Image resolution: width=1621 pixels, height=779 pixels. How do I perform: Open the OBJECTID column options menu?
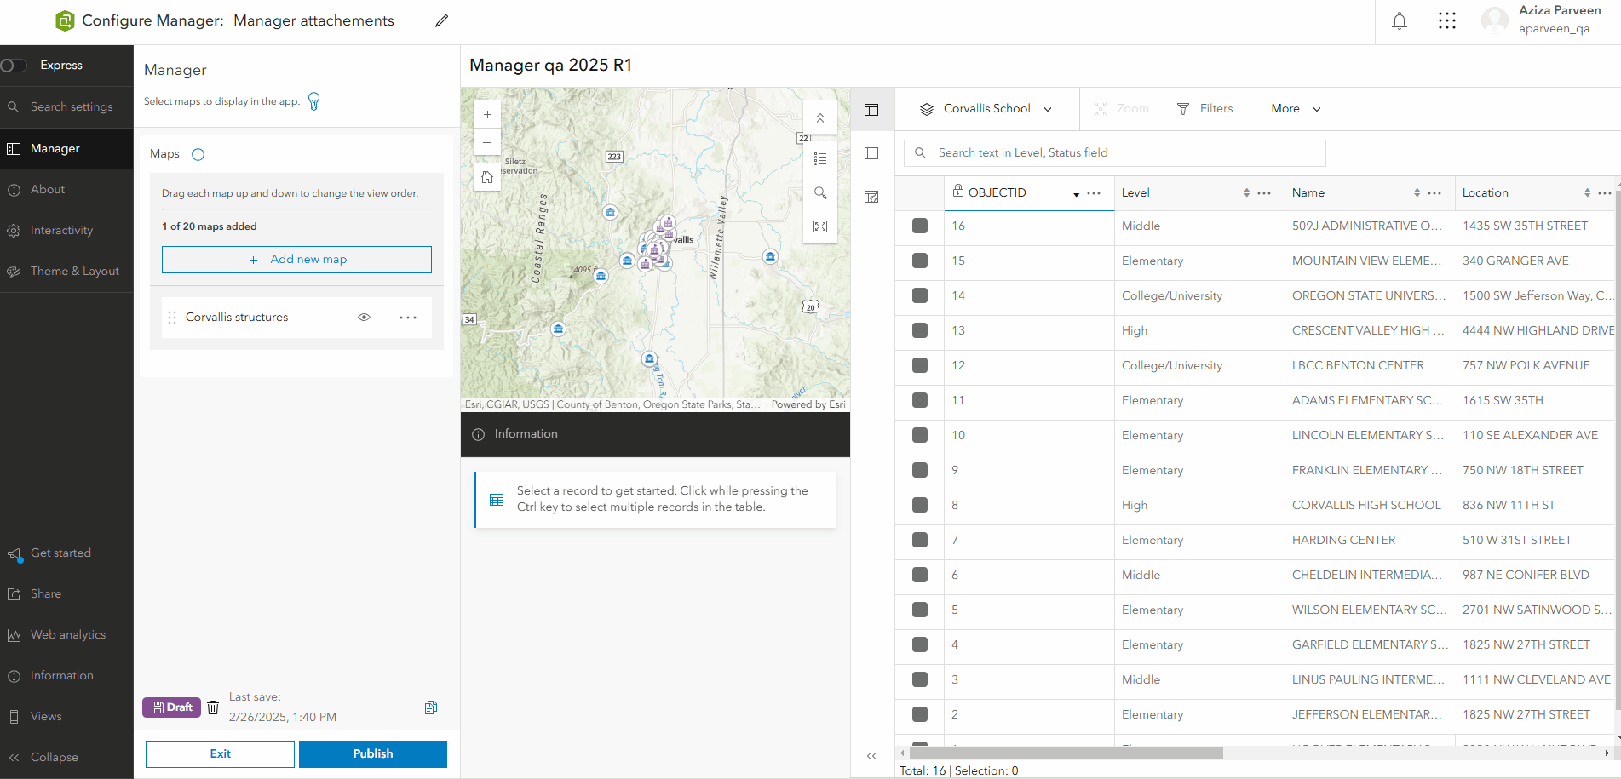1093,193
